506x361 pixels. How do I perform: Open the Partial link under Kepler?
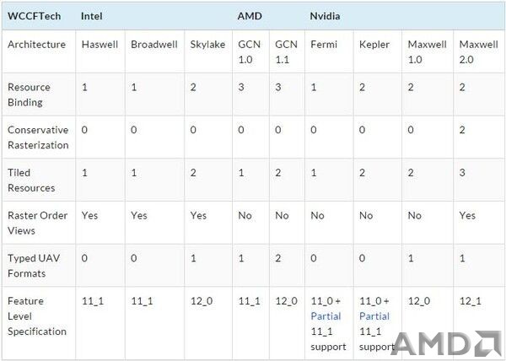374,316
